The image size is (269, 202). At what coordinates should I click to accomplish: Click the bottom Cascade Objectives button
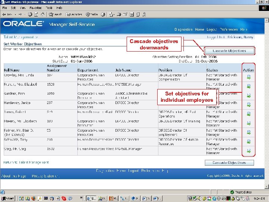(x=229, y=163)
